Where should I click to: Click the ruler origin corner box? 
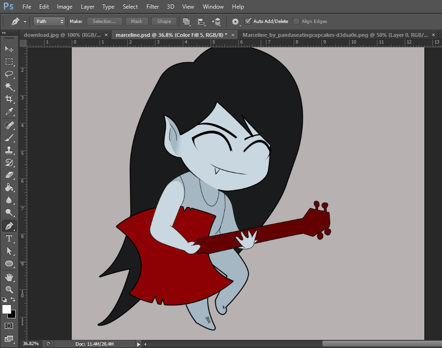click(x=23, y=43)
